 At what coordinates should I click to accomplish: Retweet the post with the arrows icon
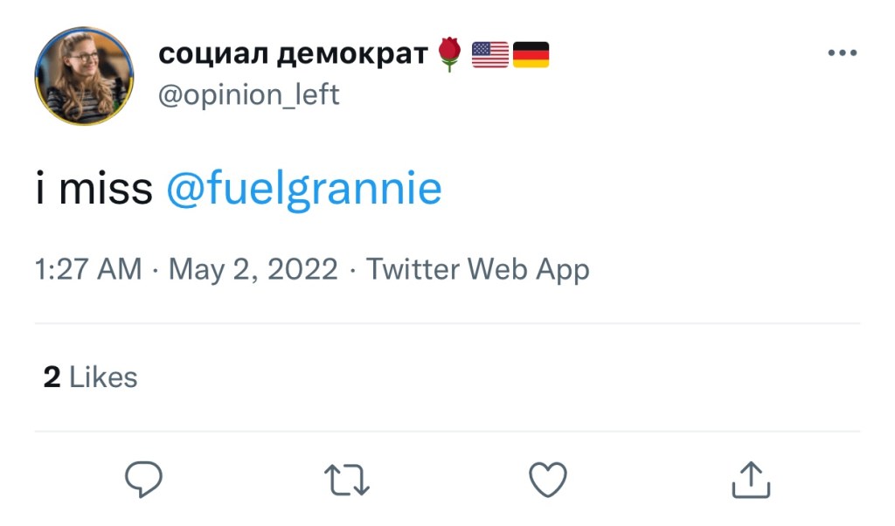[x=346, y=480]
